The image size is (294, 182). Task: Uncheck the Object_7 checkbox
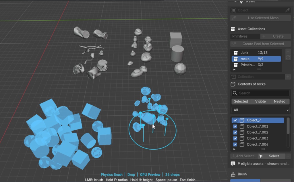tap(235, 120)
